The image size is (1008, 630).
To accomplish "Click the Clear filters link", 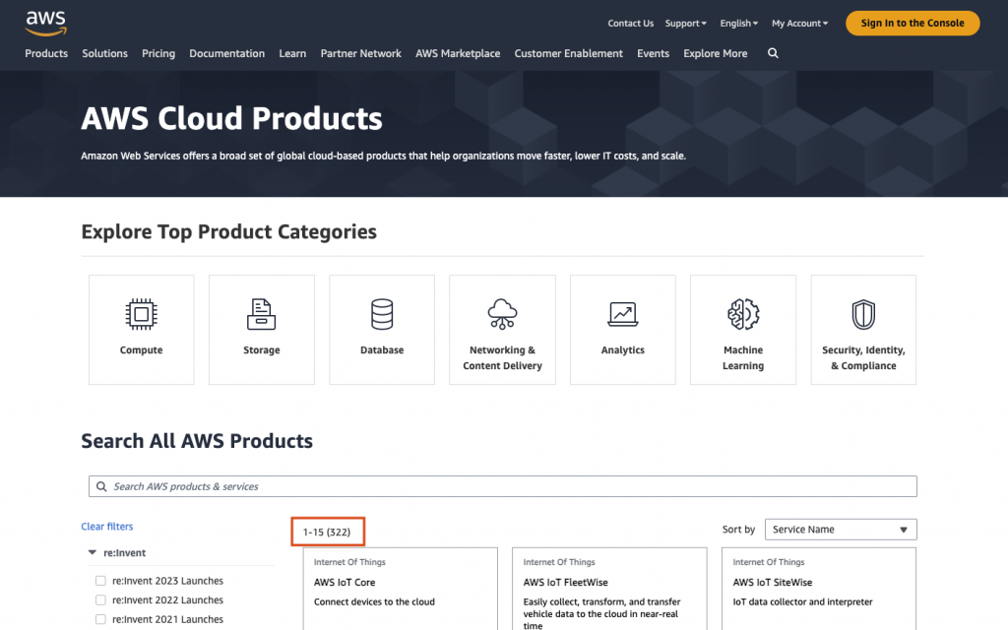I will (x=106, y=527).
